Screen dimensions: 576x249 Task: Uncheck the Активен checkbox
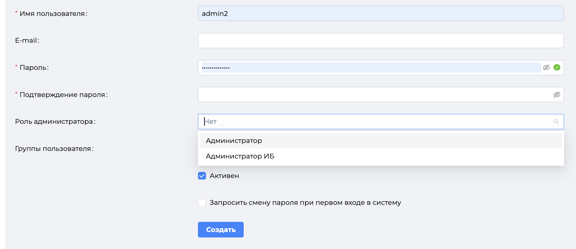pos(202,176)
